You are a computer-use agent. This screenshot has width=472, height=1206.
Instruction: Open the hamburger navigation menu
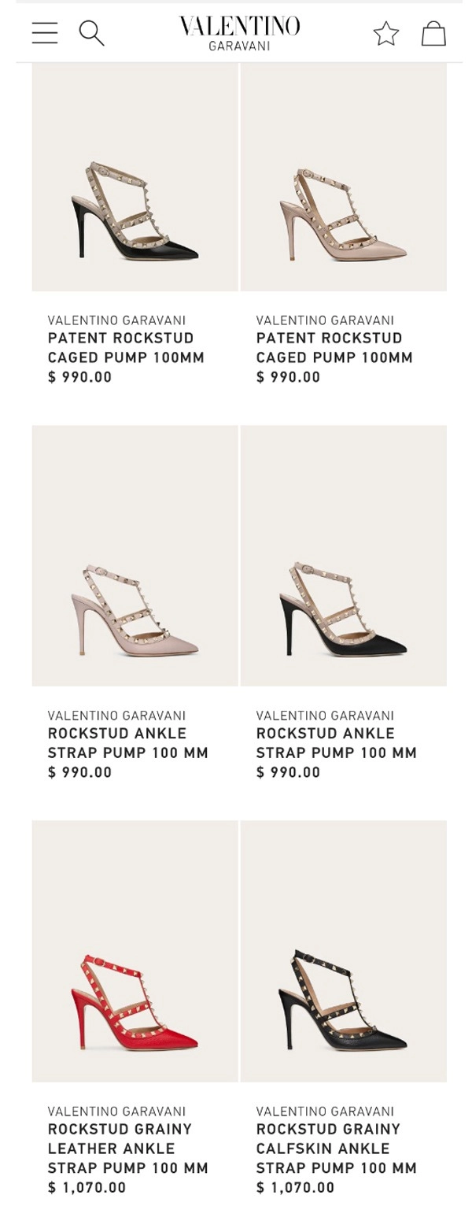pyautogui.click(x=45, y=33)
